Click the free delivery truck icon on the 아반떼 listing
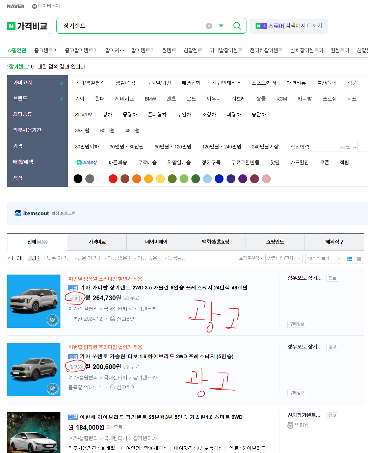Screen dimensions: 368x453 (109, 427)
